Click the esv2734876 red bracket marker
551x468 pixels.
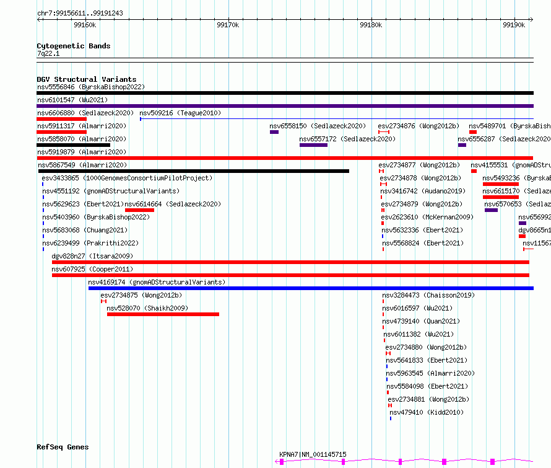click(x=384, y=132)
